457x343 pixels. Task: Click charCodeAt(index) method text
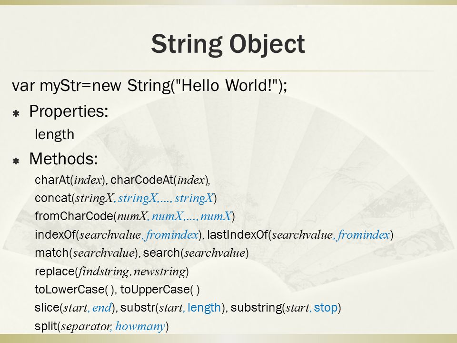coord(159,180)
